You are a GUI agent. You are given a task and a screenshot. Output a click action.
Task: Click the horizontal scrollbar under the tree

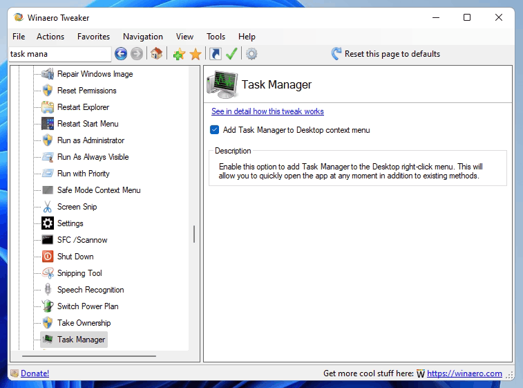click(x=89, y=356)
